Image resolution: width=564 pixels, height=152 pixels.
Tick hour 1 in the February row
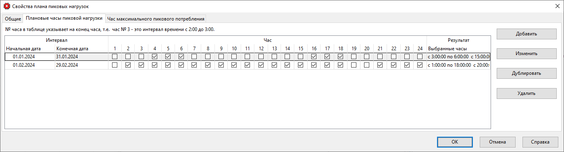click(115, 65)
